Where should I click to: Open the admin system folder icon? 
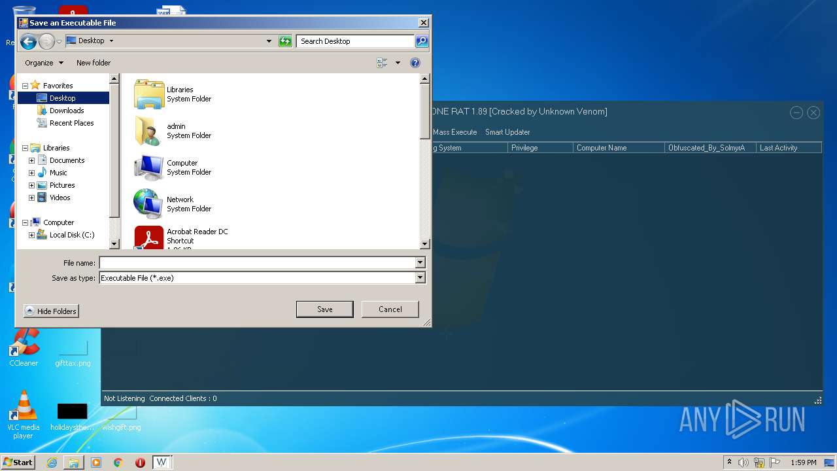(149, 131)
